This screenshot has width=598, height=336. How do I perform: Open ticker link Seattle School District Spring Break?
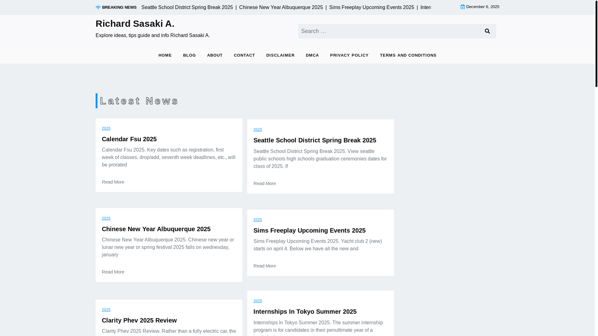(187, 7)
